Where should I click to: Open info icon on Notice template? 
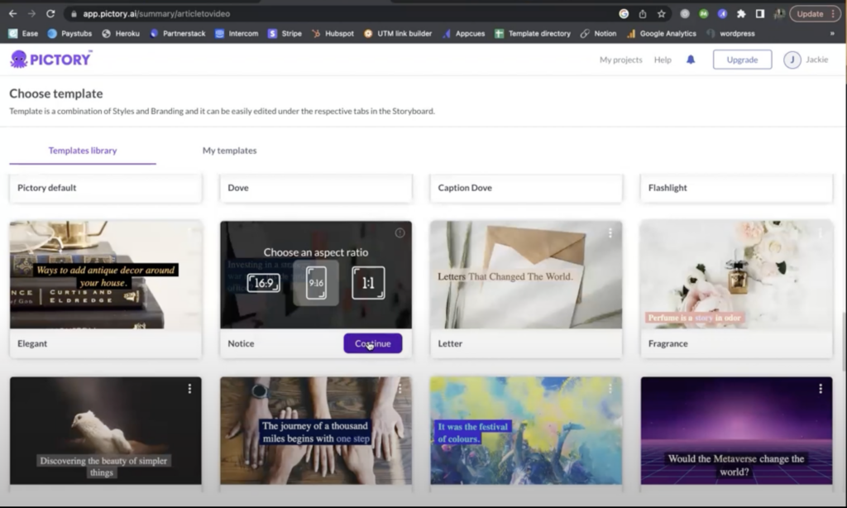400,233
